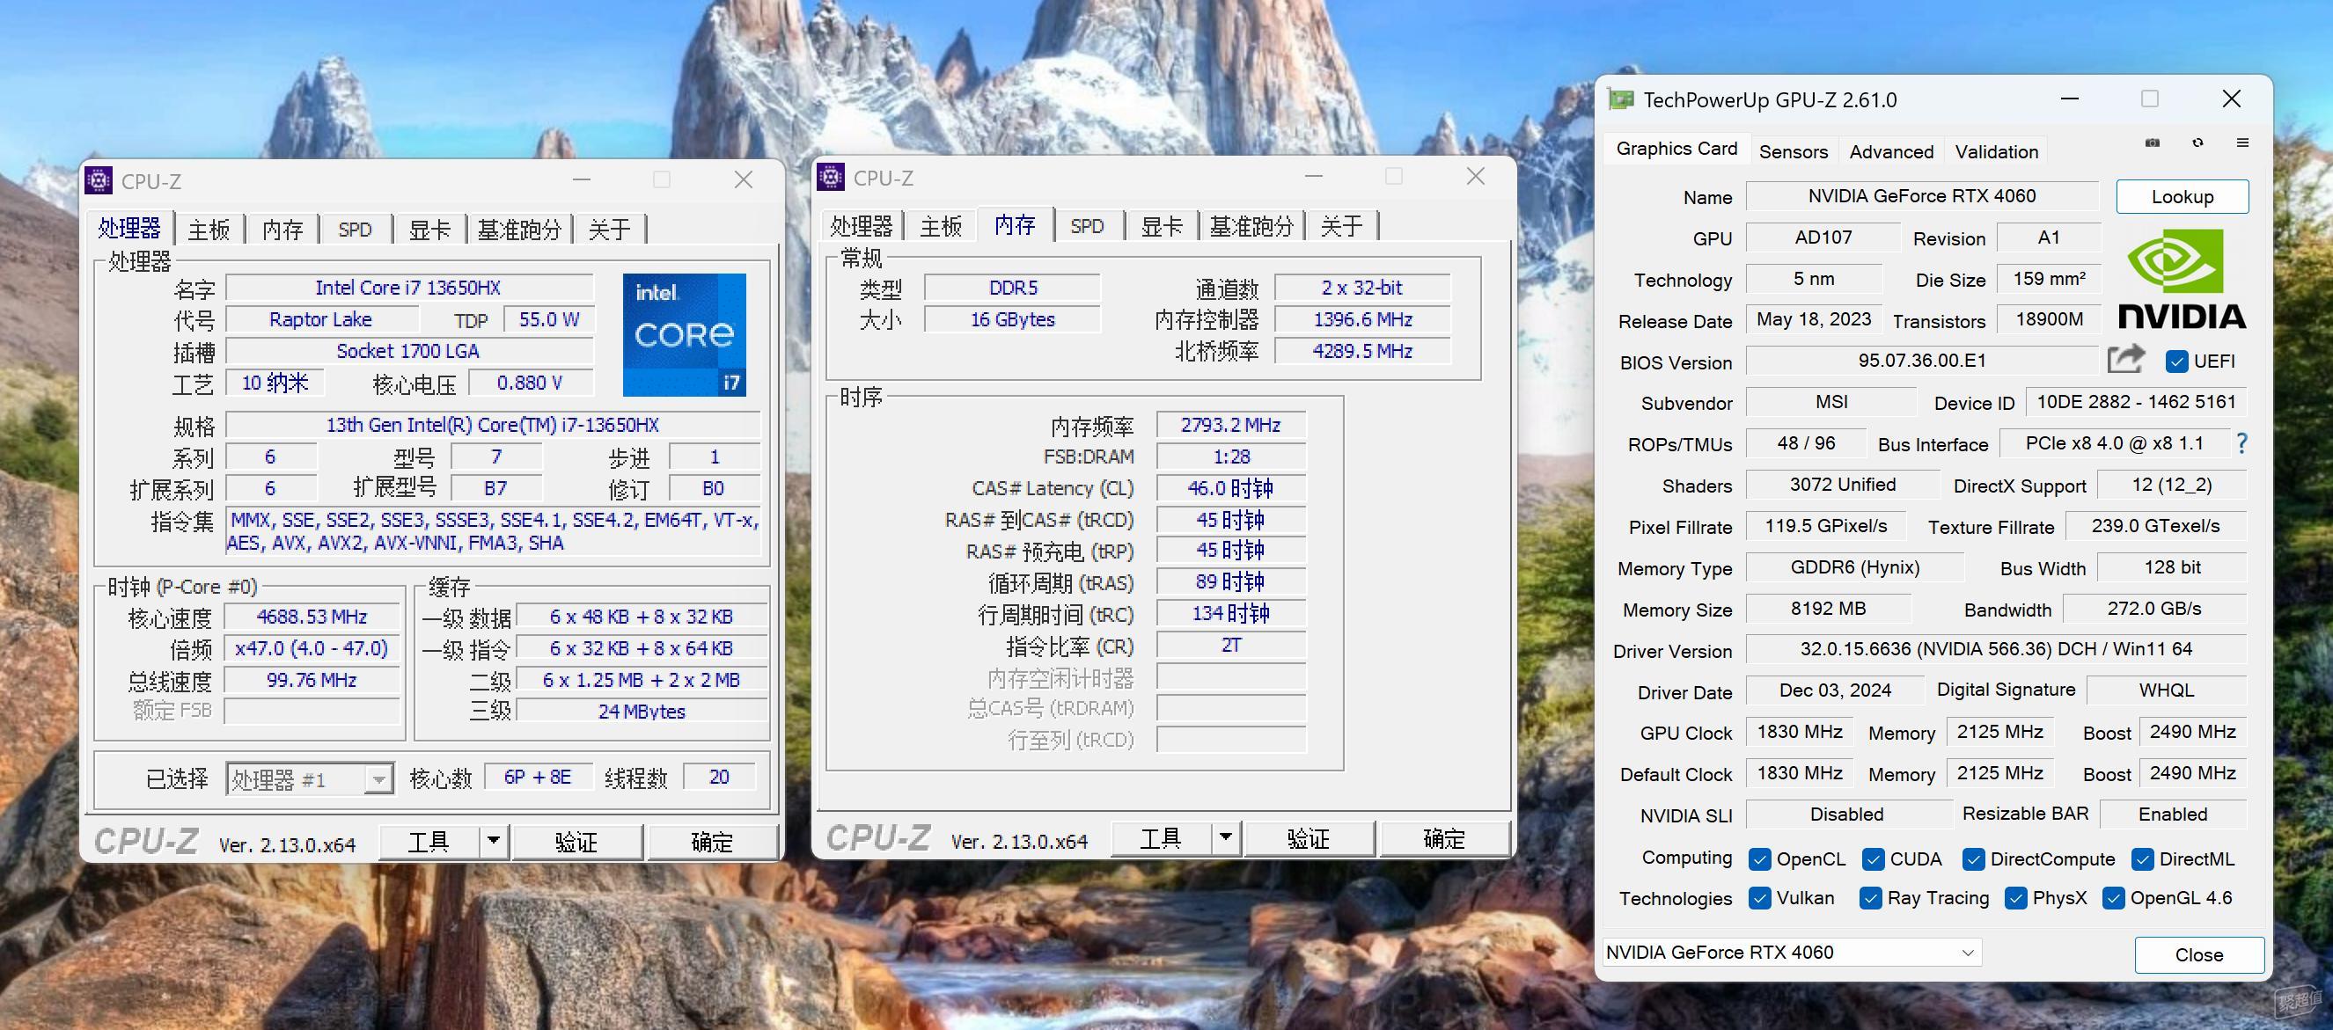Click the 三级 cache value 24 MBytes

point(642,712)
